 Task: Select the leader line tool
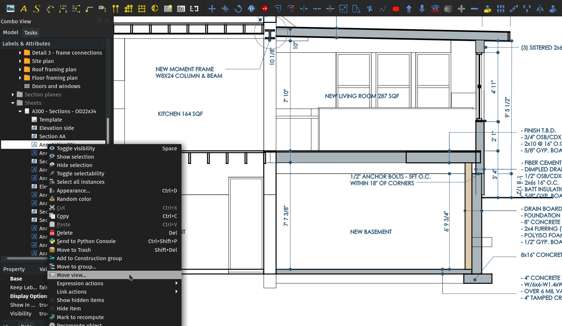tap(89, 8)
